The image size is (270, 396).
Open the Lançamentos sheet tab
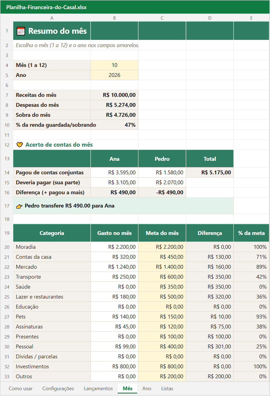click(98, 389)
